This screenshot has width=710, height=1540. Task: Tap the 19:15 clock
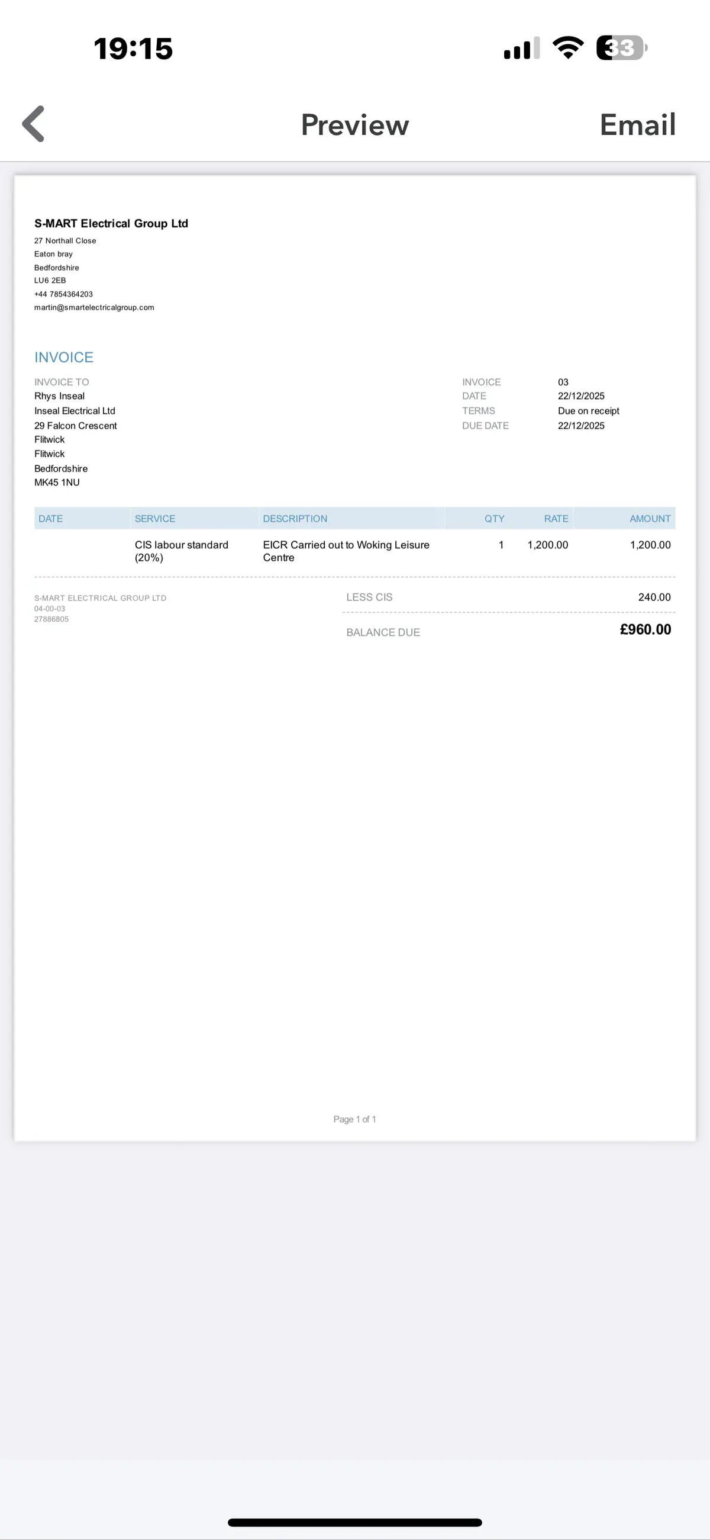click(133, 49)
